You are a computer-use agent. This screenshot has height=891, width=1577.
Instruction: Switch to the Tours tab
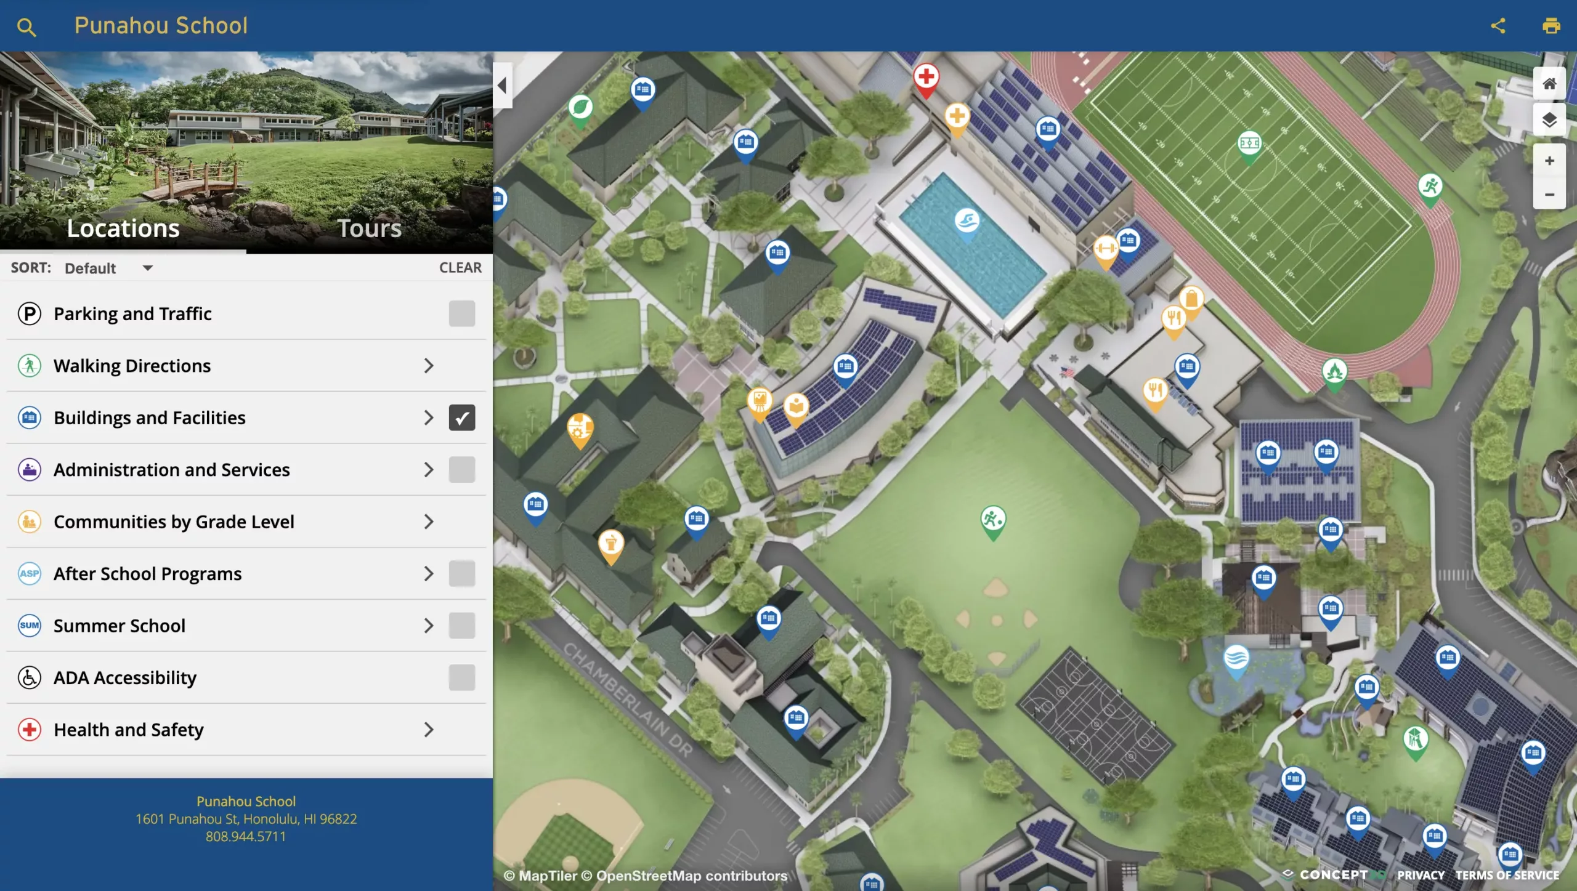(370, 228)
